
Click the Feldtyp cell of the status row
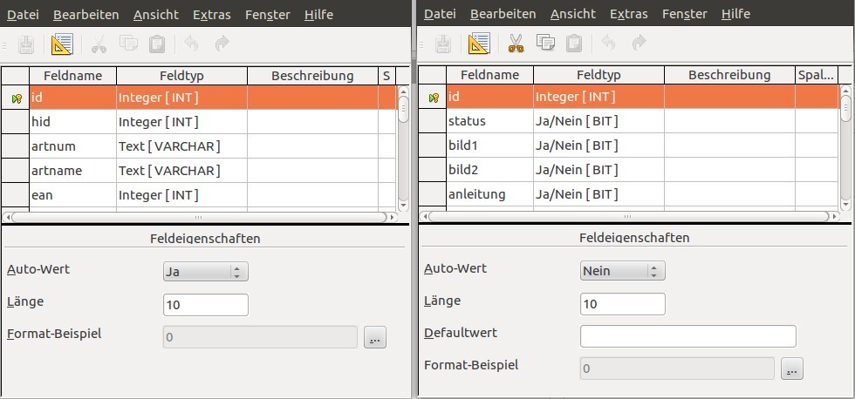598,121
